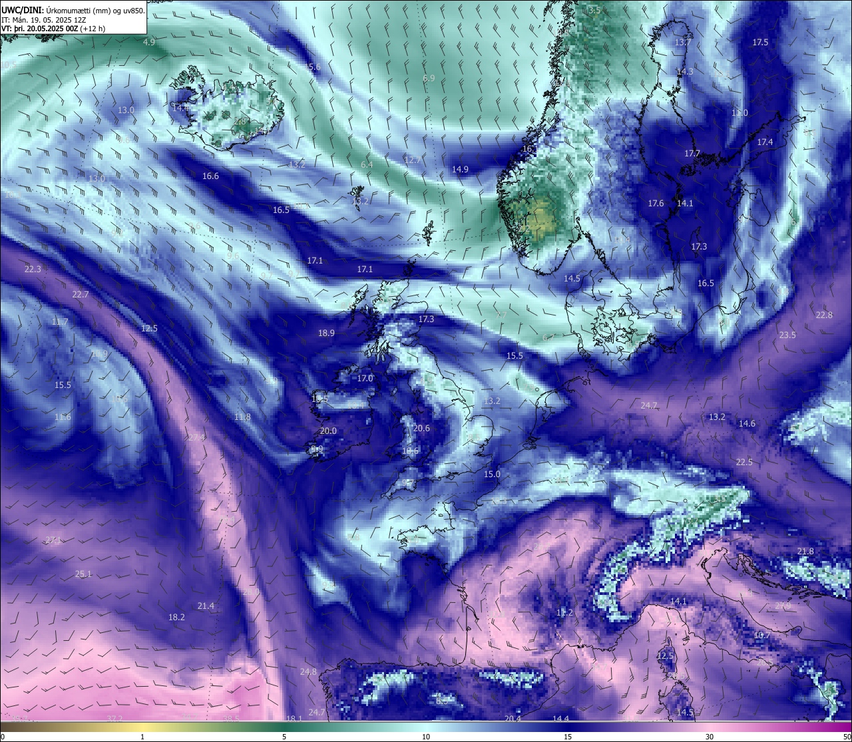Click the 18.2 value label
The height and width of the screenshot is (742, 852).
click(x=176, y=617)
